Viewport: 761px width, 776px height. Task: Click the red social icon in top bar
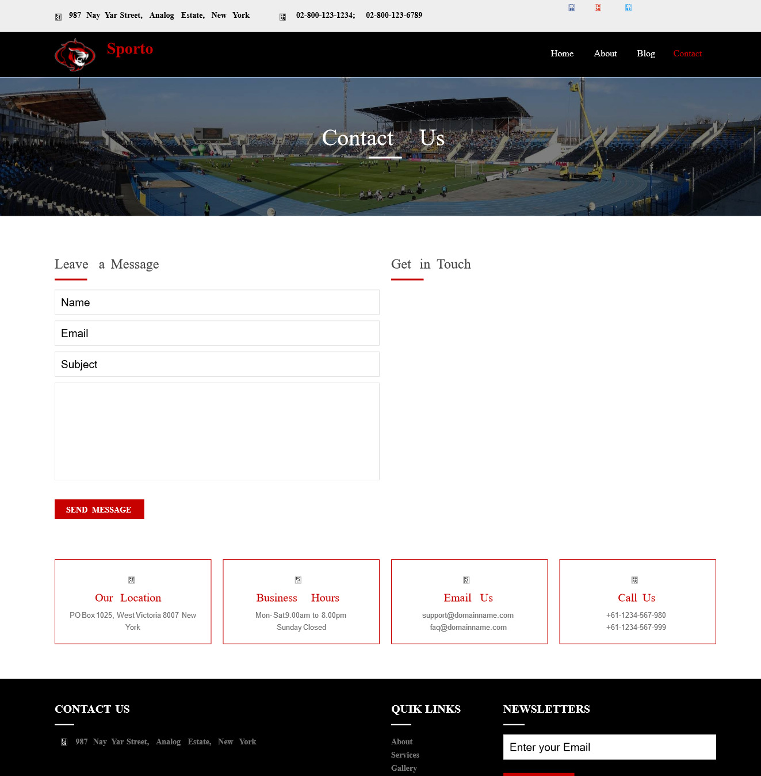tap(598, 7)
